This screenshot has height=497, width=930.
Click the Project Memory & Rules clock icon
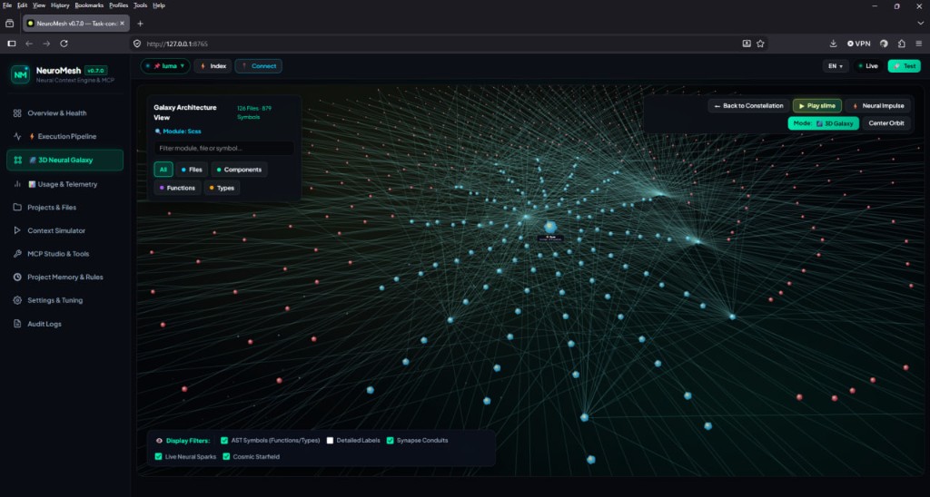pos(17,277)
